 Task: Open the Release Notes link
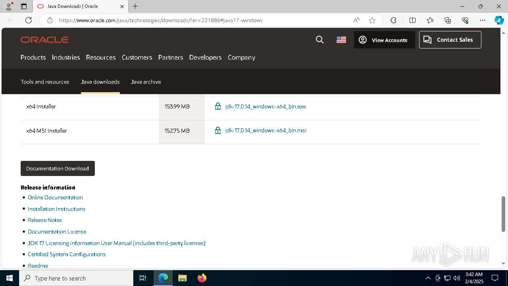click(x=45, y=220)
